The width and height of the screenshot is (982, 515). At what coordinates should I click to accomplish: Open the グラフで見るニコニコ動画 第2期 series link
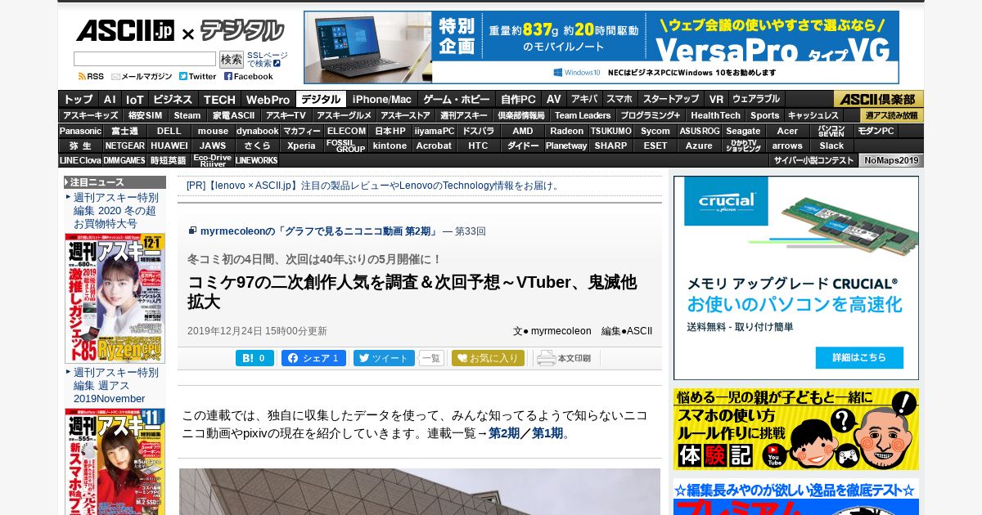click(318, 231)
